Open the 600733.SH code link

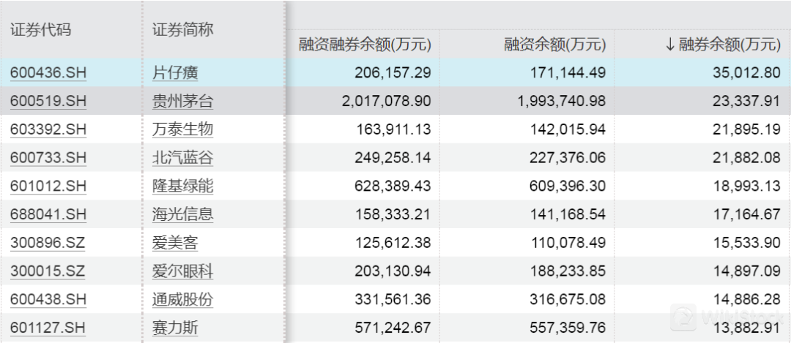click(48, 158)
